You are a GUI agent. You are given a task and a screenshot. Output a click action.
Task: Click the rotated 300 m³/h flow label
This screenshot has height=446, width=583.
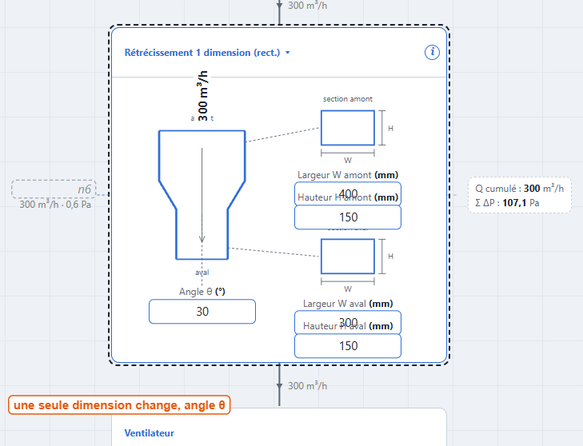(x=202, y=96)
